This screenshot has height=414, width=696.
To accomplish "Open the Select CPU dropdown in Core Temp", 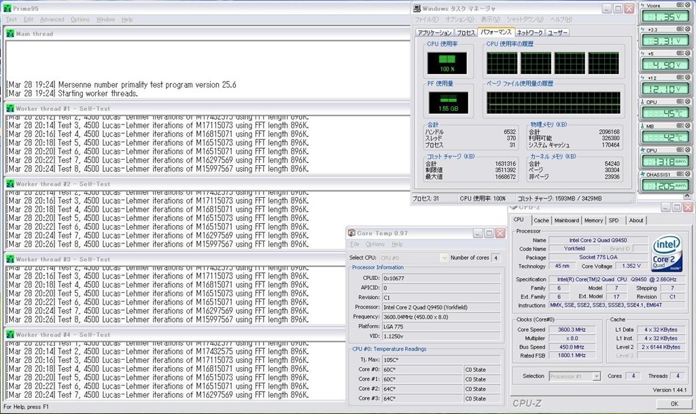I will (413, 258).
